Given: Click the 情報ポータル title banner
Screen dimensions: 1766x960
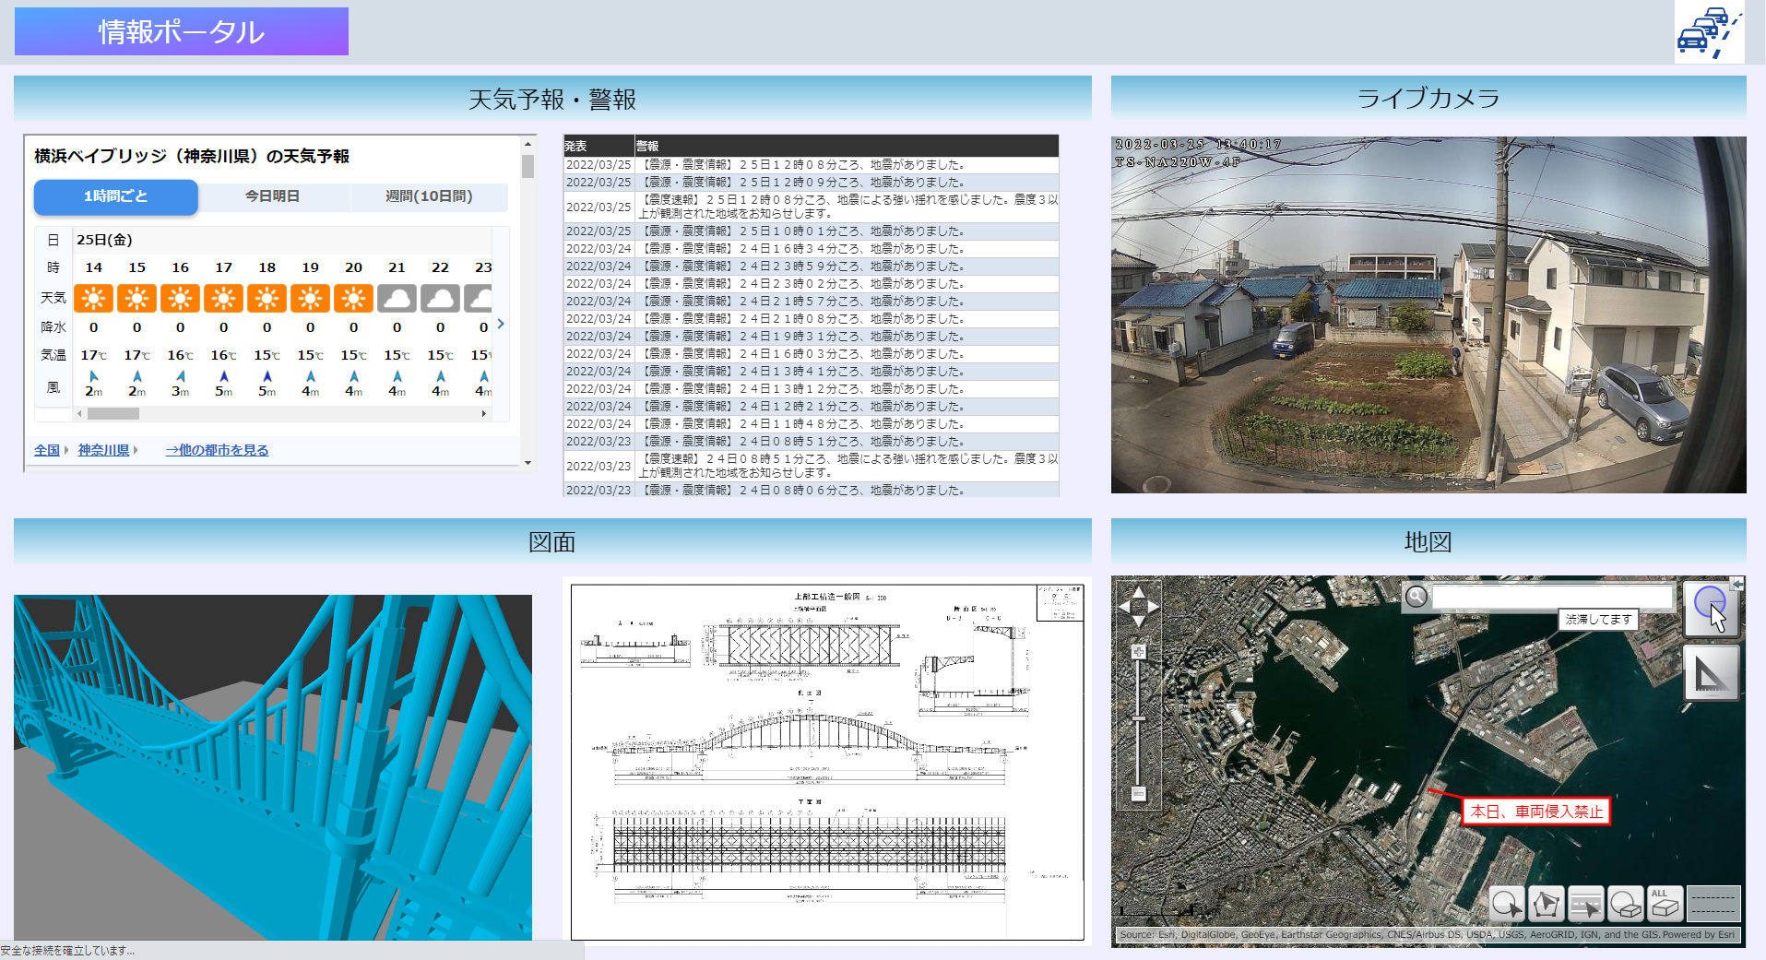Looking at the screenshot, I should (182, 31).
